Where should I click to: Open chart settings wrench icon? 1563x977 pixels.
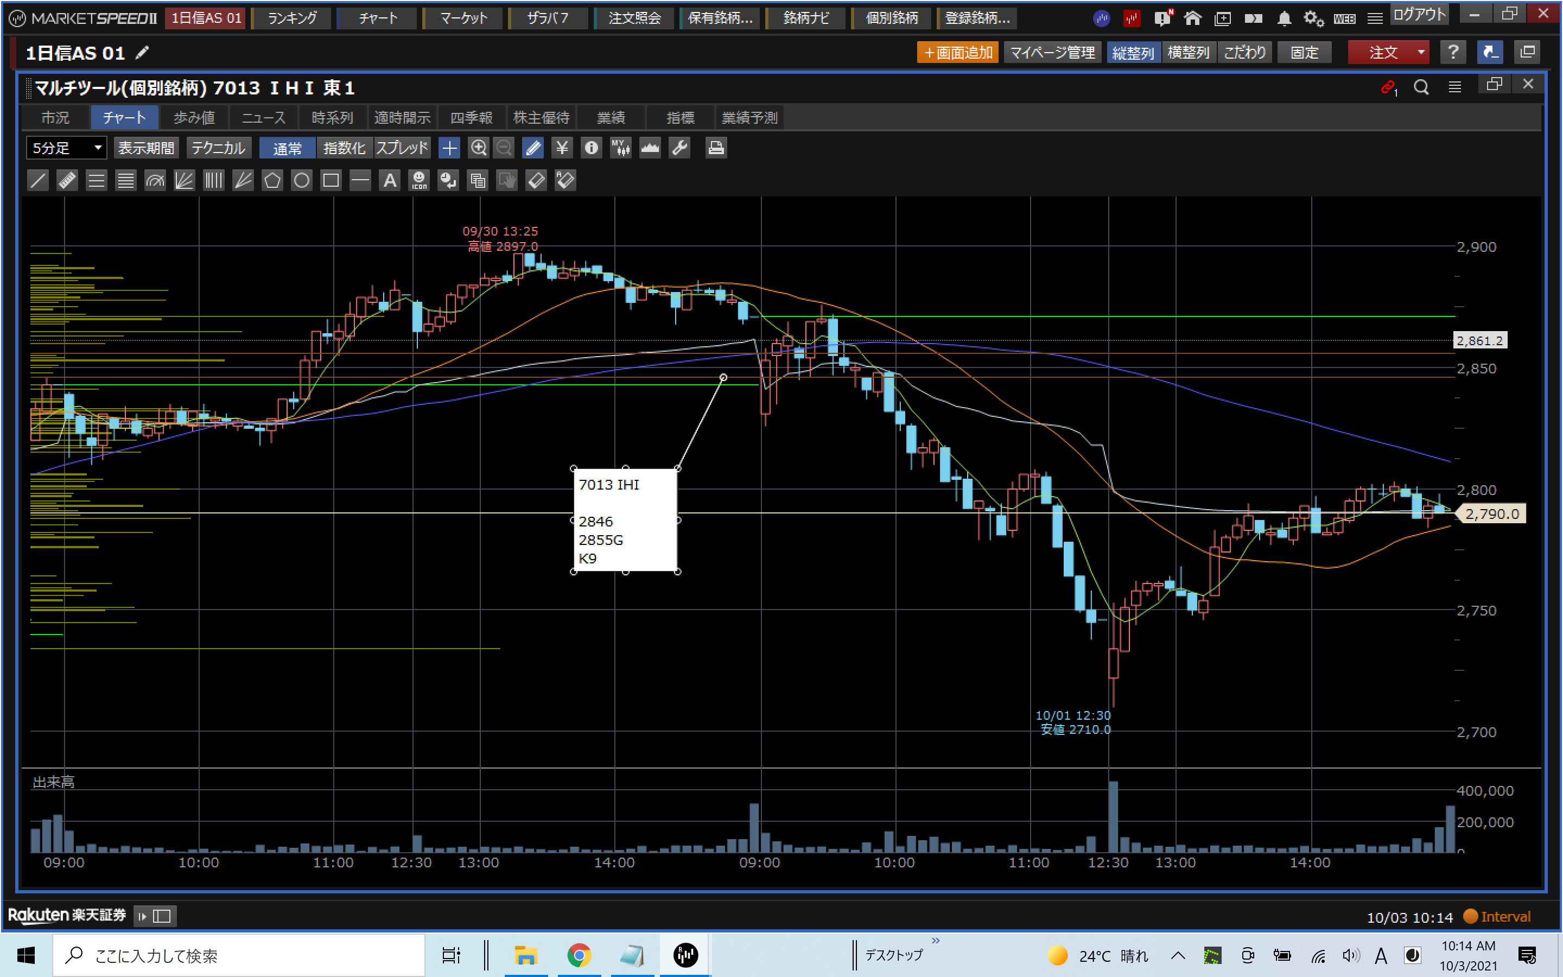[x=679, y=148]
